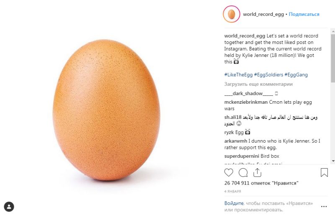The height and width of the screenshot is (215, 335).
Task: Click the scrollbar up arrow in comments
Action: 333,33
